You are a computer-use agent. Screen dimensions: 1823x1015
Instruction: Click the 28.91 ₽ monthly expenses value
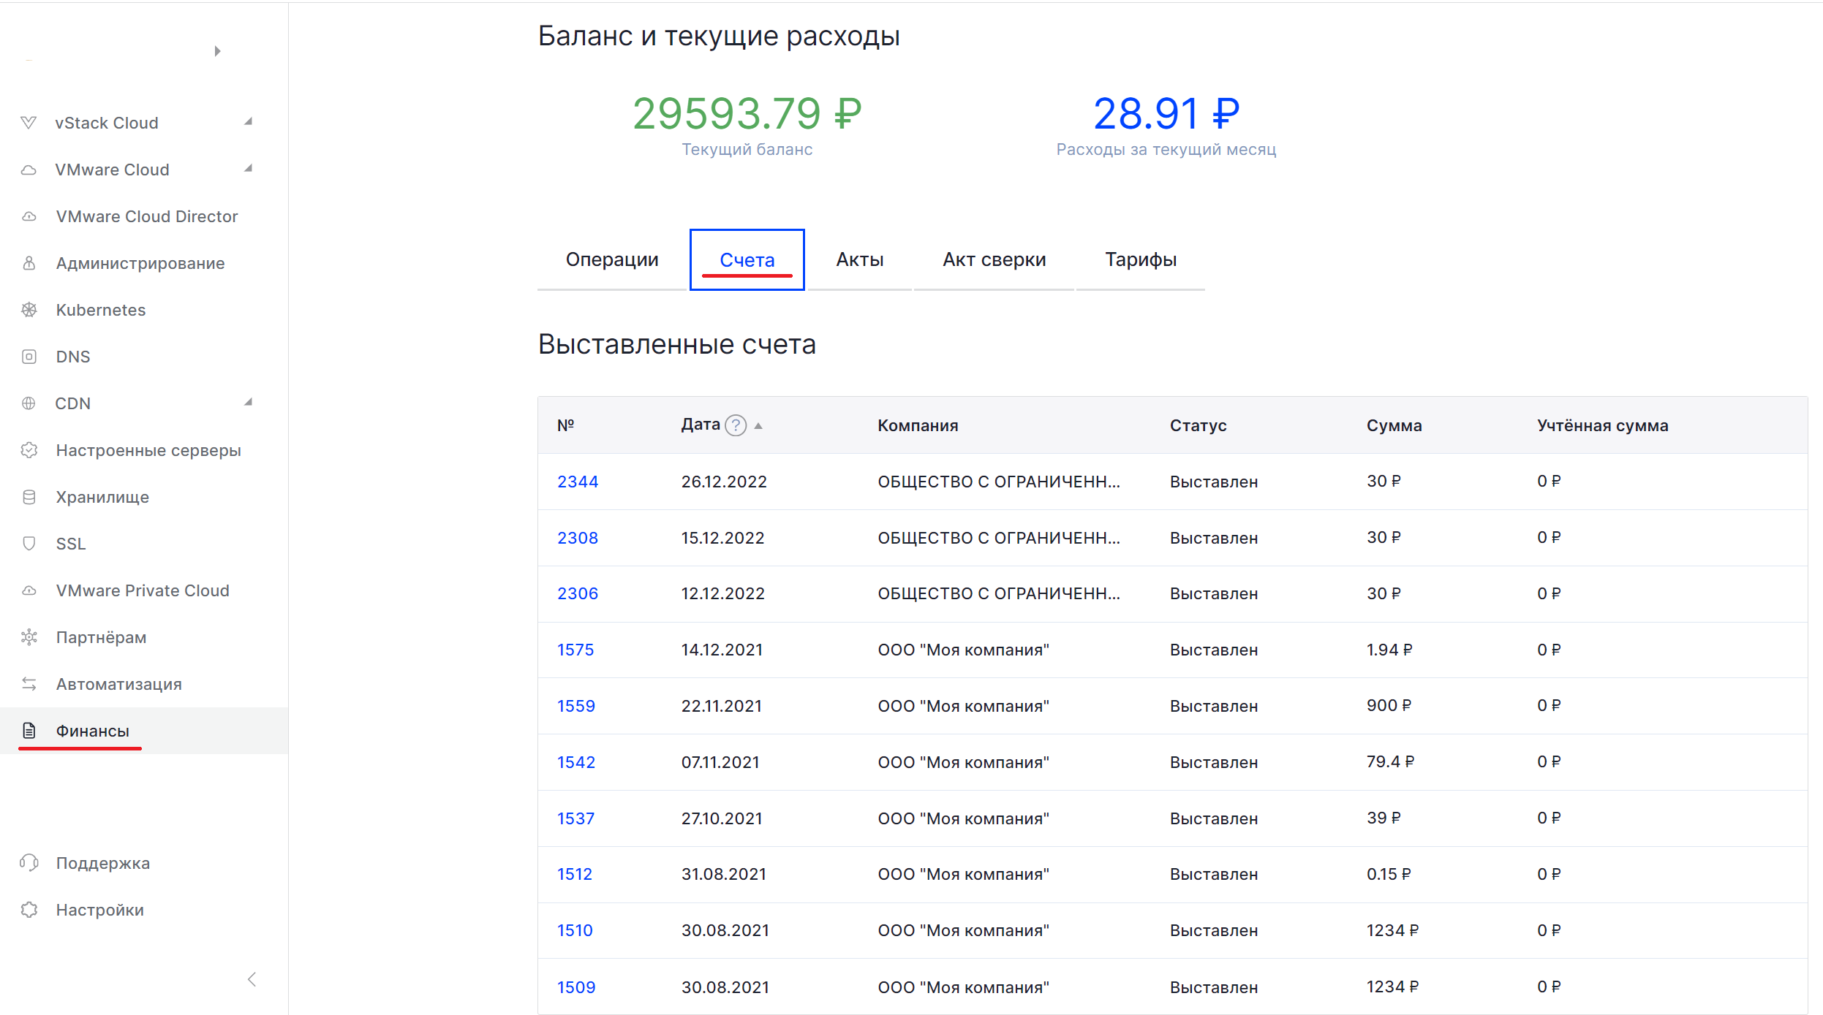(x=1166, y=114)
